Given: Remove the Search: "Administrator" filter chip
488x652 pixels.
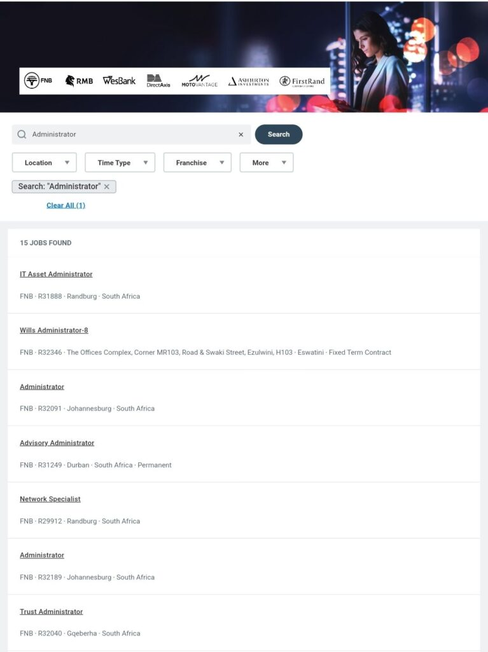Looking at the screenshot, I should point(107,187).
